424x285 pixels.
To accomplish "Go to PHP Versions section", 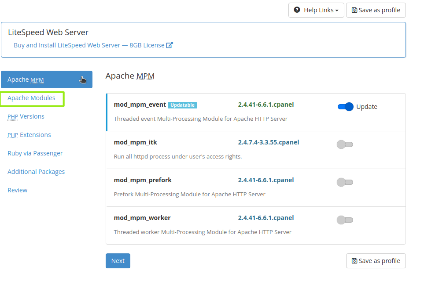I will (26, 116).
